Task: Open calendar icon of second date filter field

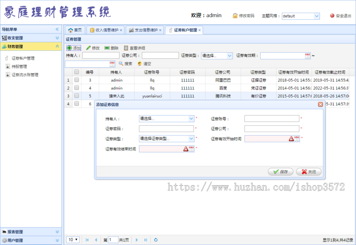Action: click(x=112, y=64)
